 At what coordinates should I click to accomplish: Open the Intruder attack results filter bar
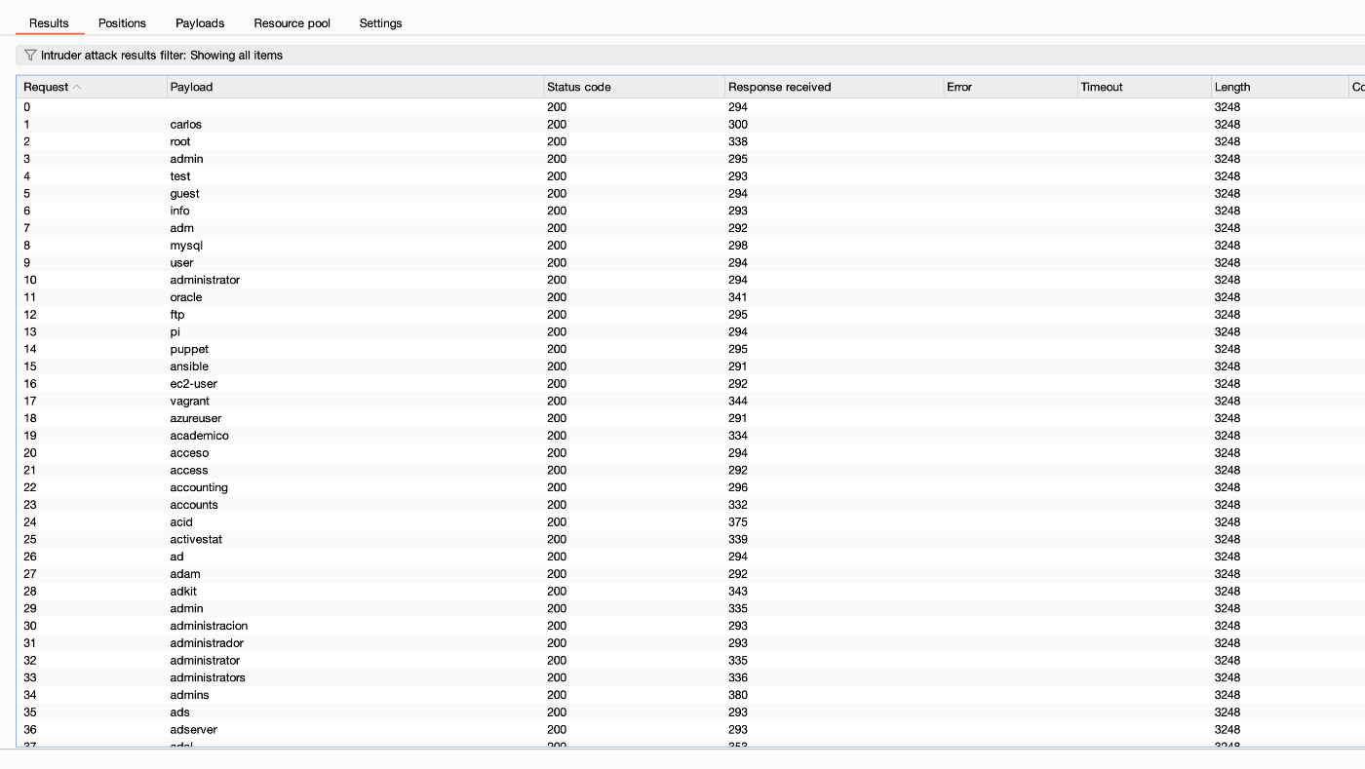click(690, 56)
